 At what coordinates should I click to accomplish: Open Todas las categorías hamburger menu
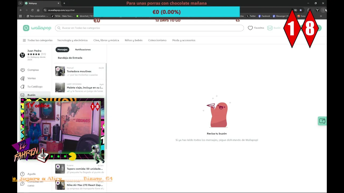tap(24, 40)
